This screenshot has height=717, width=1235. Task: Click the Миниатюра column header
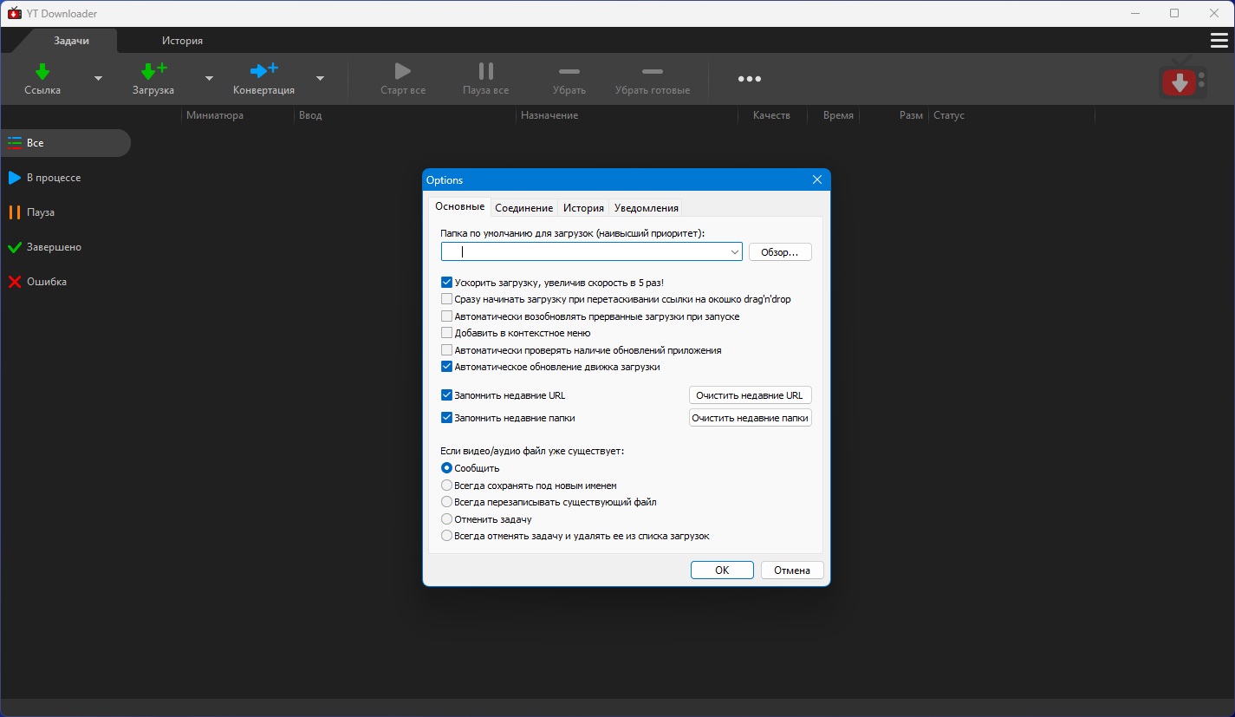pos(238,115)
